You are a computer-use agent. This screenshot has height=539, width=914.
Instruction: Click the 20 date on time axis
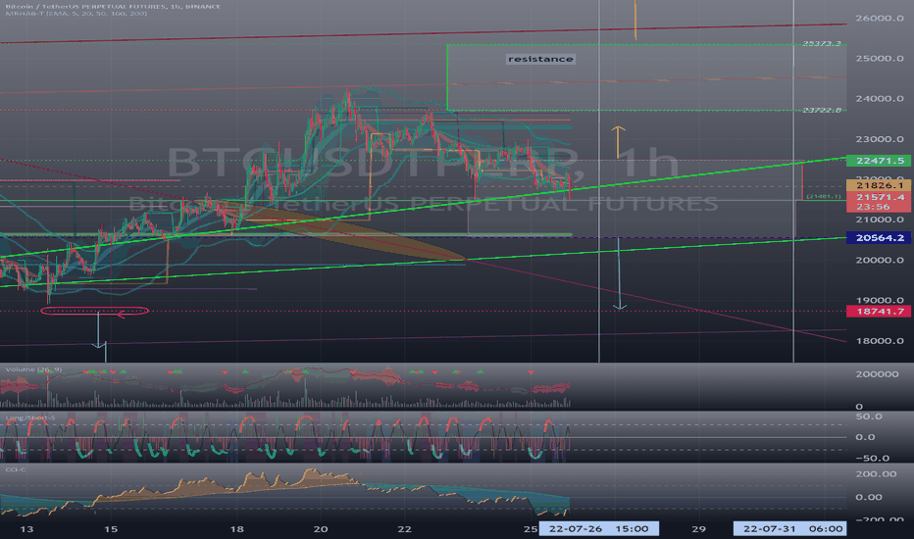(320, 529)
